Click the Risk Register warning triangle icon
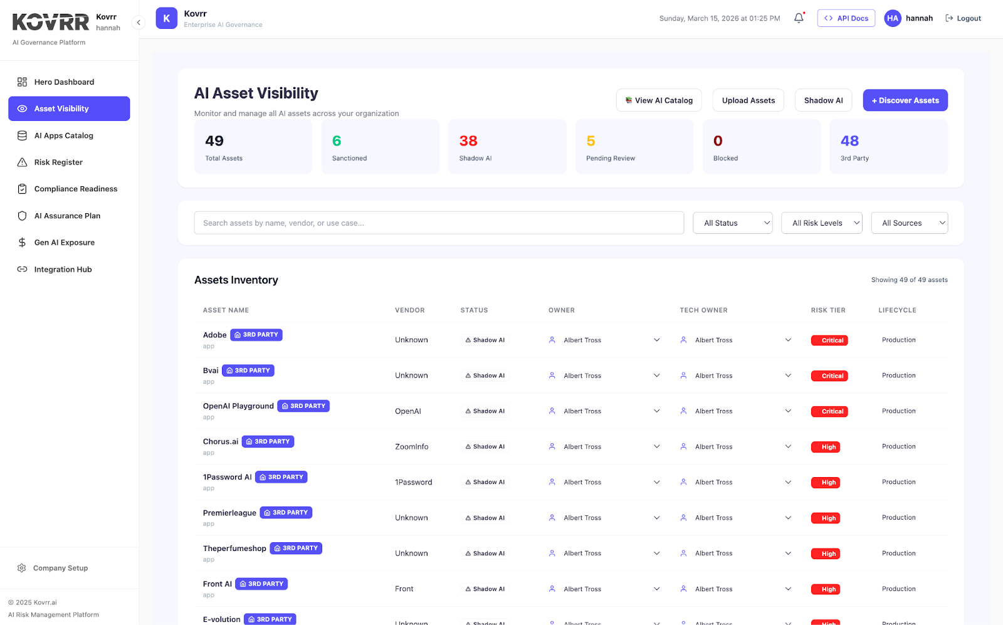This screenshot has height=625, width=1003. (x=22, y=162)
